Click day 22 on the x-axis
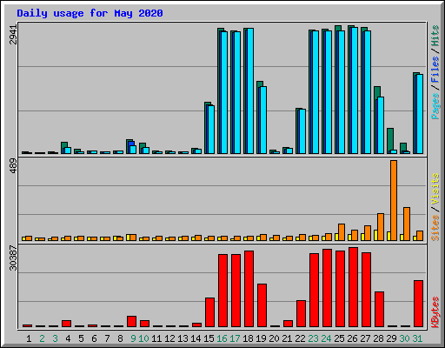 coord(300,338)
